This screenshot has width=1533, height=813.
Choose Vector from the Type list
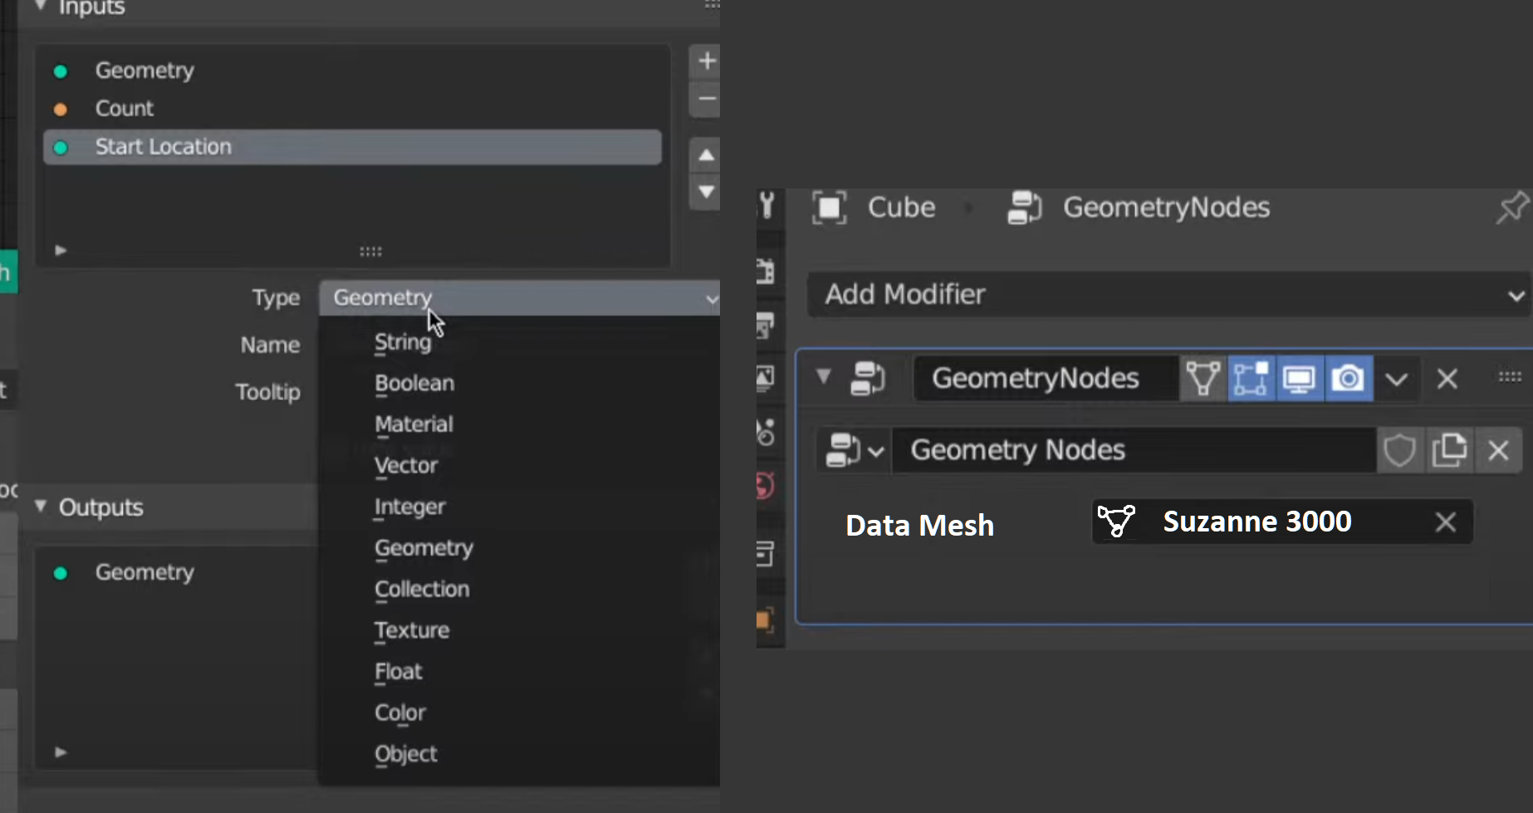click(406, 466)
